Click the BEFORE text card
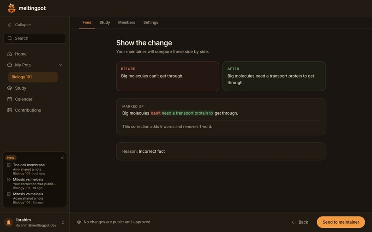Viewport: 372px width, 232px height. pyautogui.click(x=168, y=76)
